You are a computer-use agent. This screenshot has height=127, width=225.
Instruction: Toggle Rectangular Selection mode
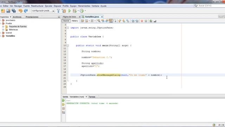tap(115, 21)
